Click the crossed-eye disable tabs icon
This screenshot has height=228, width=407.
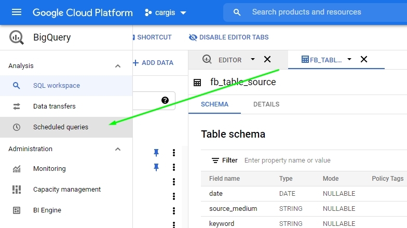coord(193,37)
